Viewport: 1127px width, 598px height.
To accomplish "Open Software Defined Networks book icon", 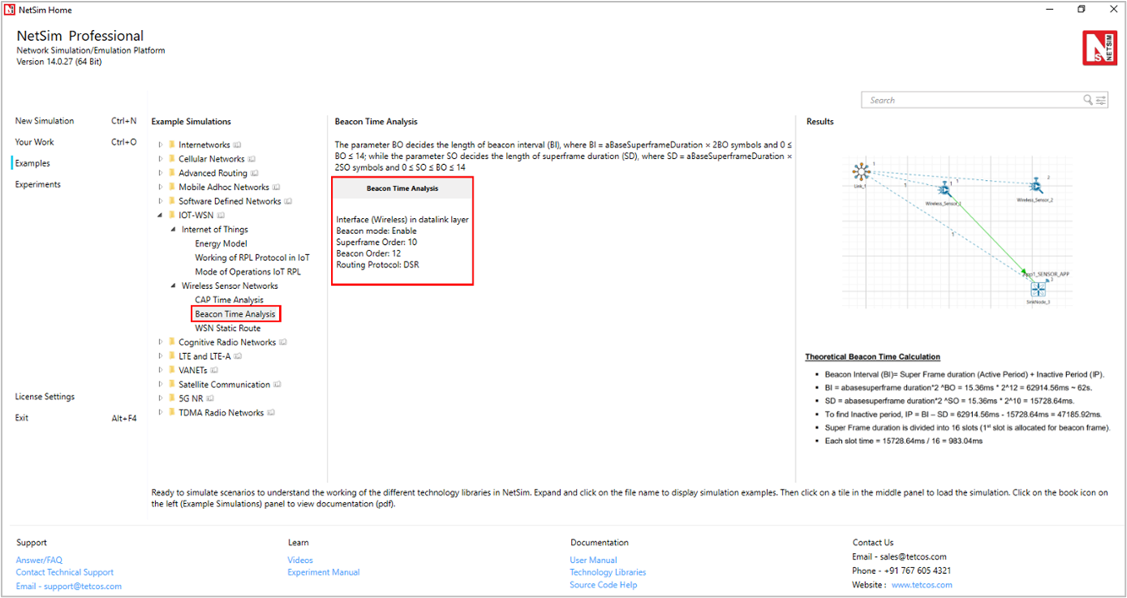I will (288, 202).
